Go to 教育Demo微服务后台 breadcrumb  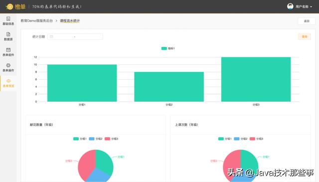pos(36,21)
